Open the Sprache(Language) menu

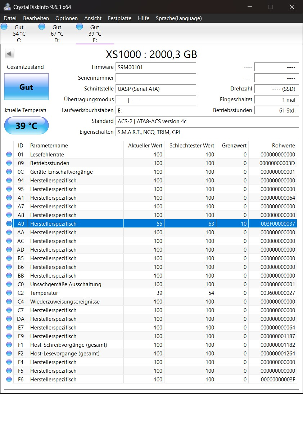179,18
